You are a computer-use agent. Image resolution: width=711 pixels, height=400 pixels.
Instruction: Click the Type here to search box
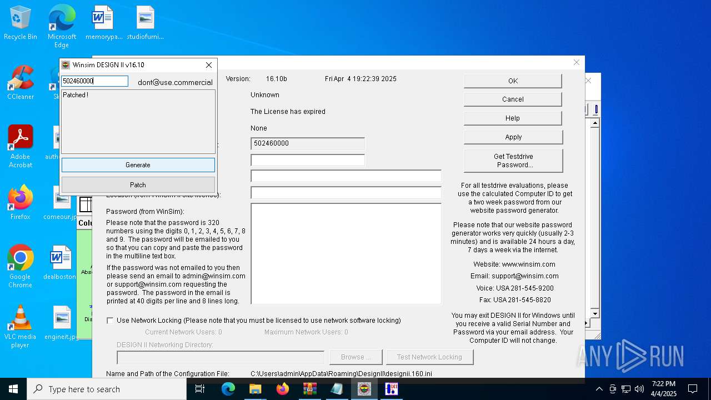(107, 389)
